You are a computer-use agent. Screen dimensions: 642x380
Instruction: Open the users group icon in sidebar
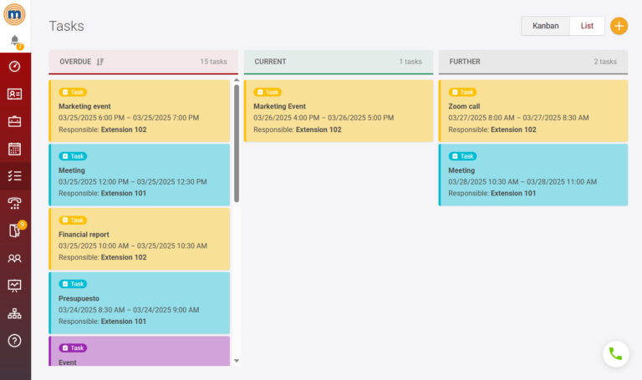pos(15,258)
